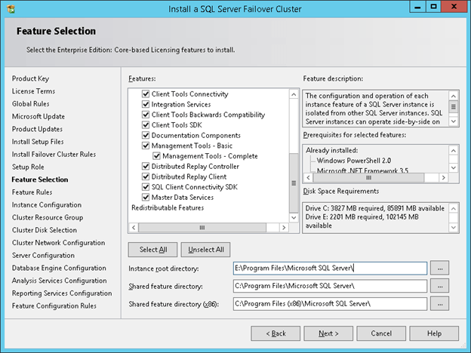
Task: Proceed with the Next button
Action: click(328, 333)
